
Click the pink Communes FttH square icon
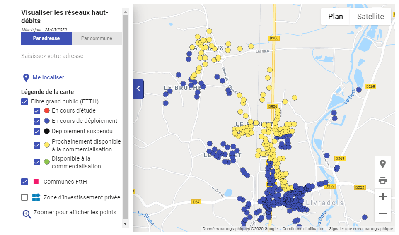tap(36, 182)
